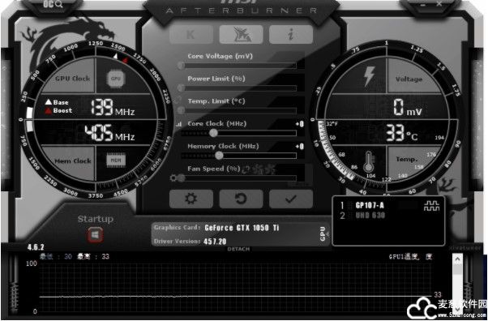This screenshot has height=321, width=488.
Task: Apply settings with the checkmark button
Action: point(291,199)
